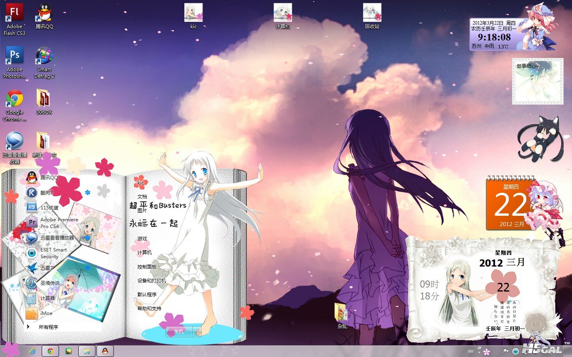Viewport: 572px width, 357px height.
Task: Launch Adobe Premiere Pro CS4 from the start menu
Action: click(x=52, y=223)
